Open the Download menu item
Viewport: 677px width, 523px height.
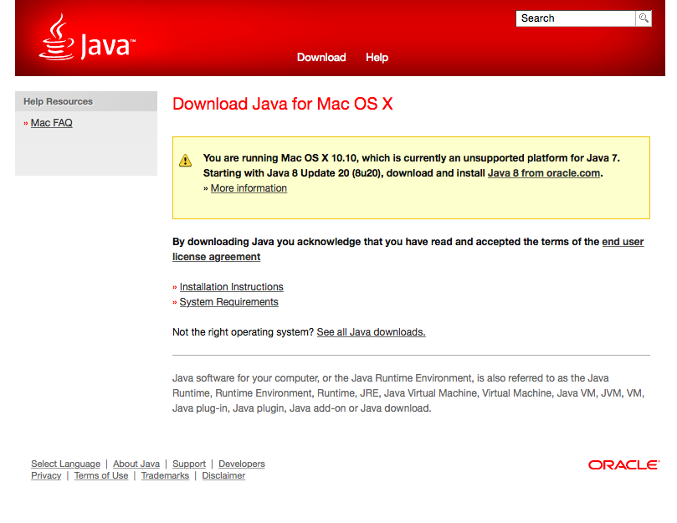321,58
